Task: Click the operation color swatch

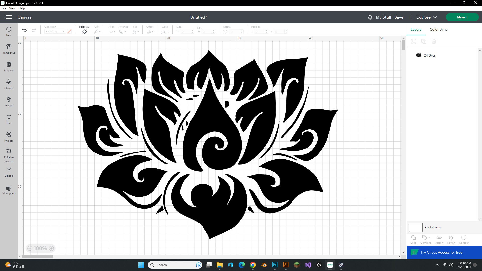Action: pyautogui.click(x=69, y=31)
